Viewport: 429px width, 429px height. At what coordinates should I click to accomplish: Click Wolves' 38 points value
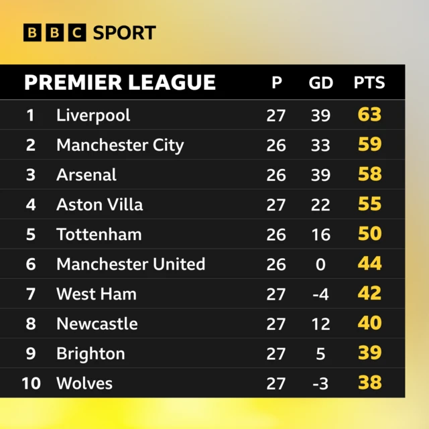[369, 382]
